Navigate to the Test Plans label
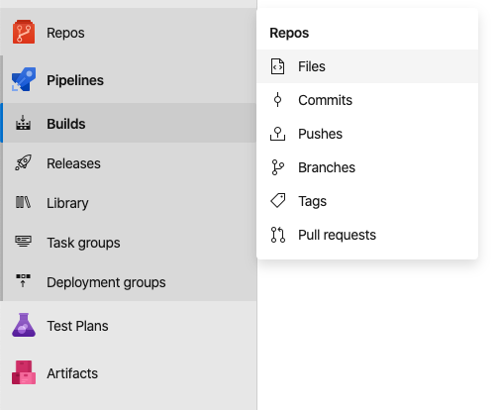The height and width of the screenshot is (410, 499). pyautogui.click(x=77, y=326)
